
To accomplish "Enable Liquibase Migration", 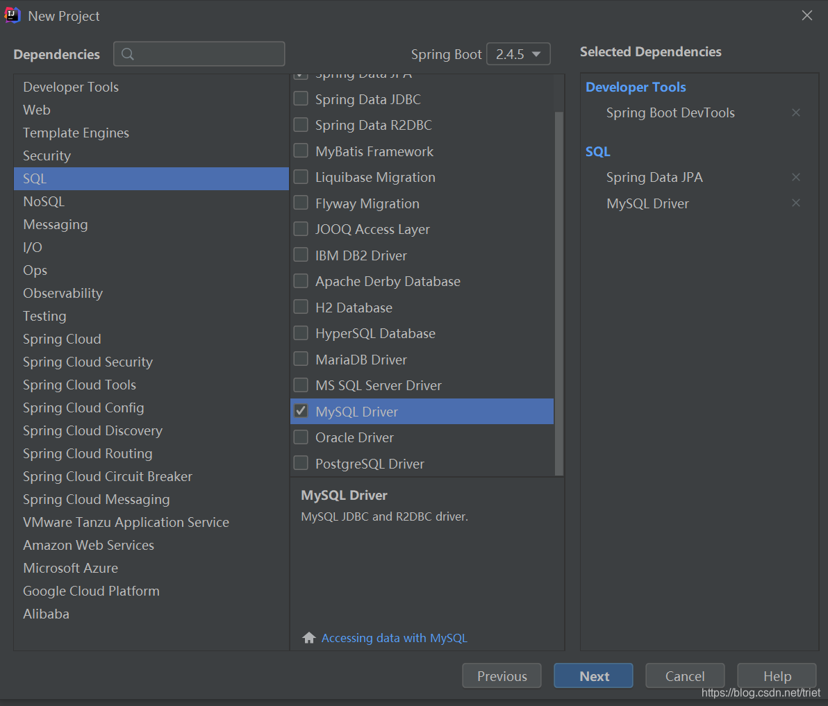I will (x=301, y=177).
